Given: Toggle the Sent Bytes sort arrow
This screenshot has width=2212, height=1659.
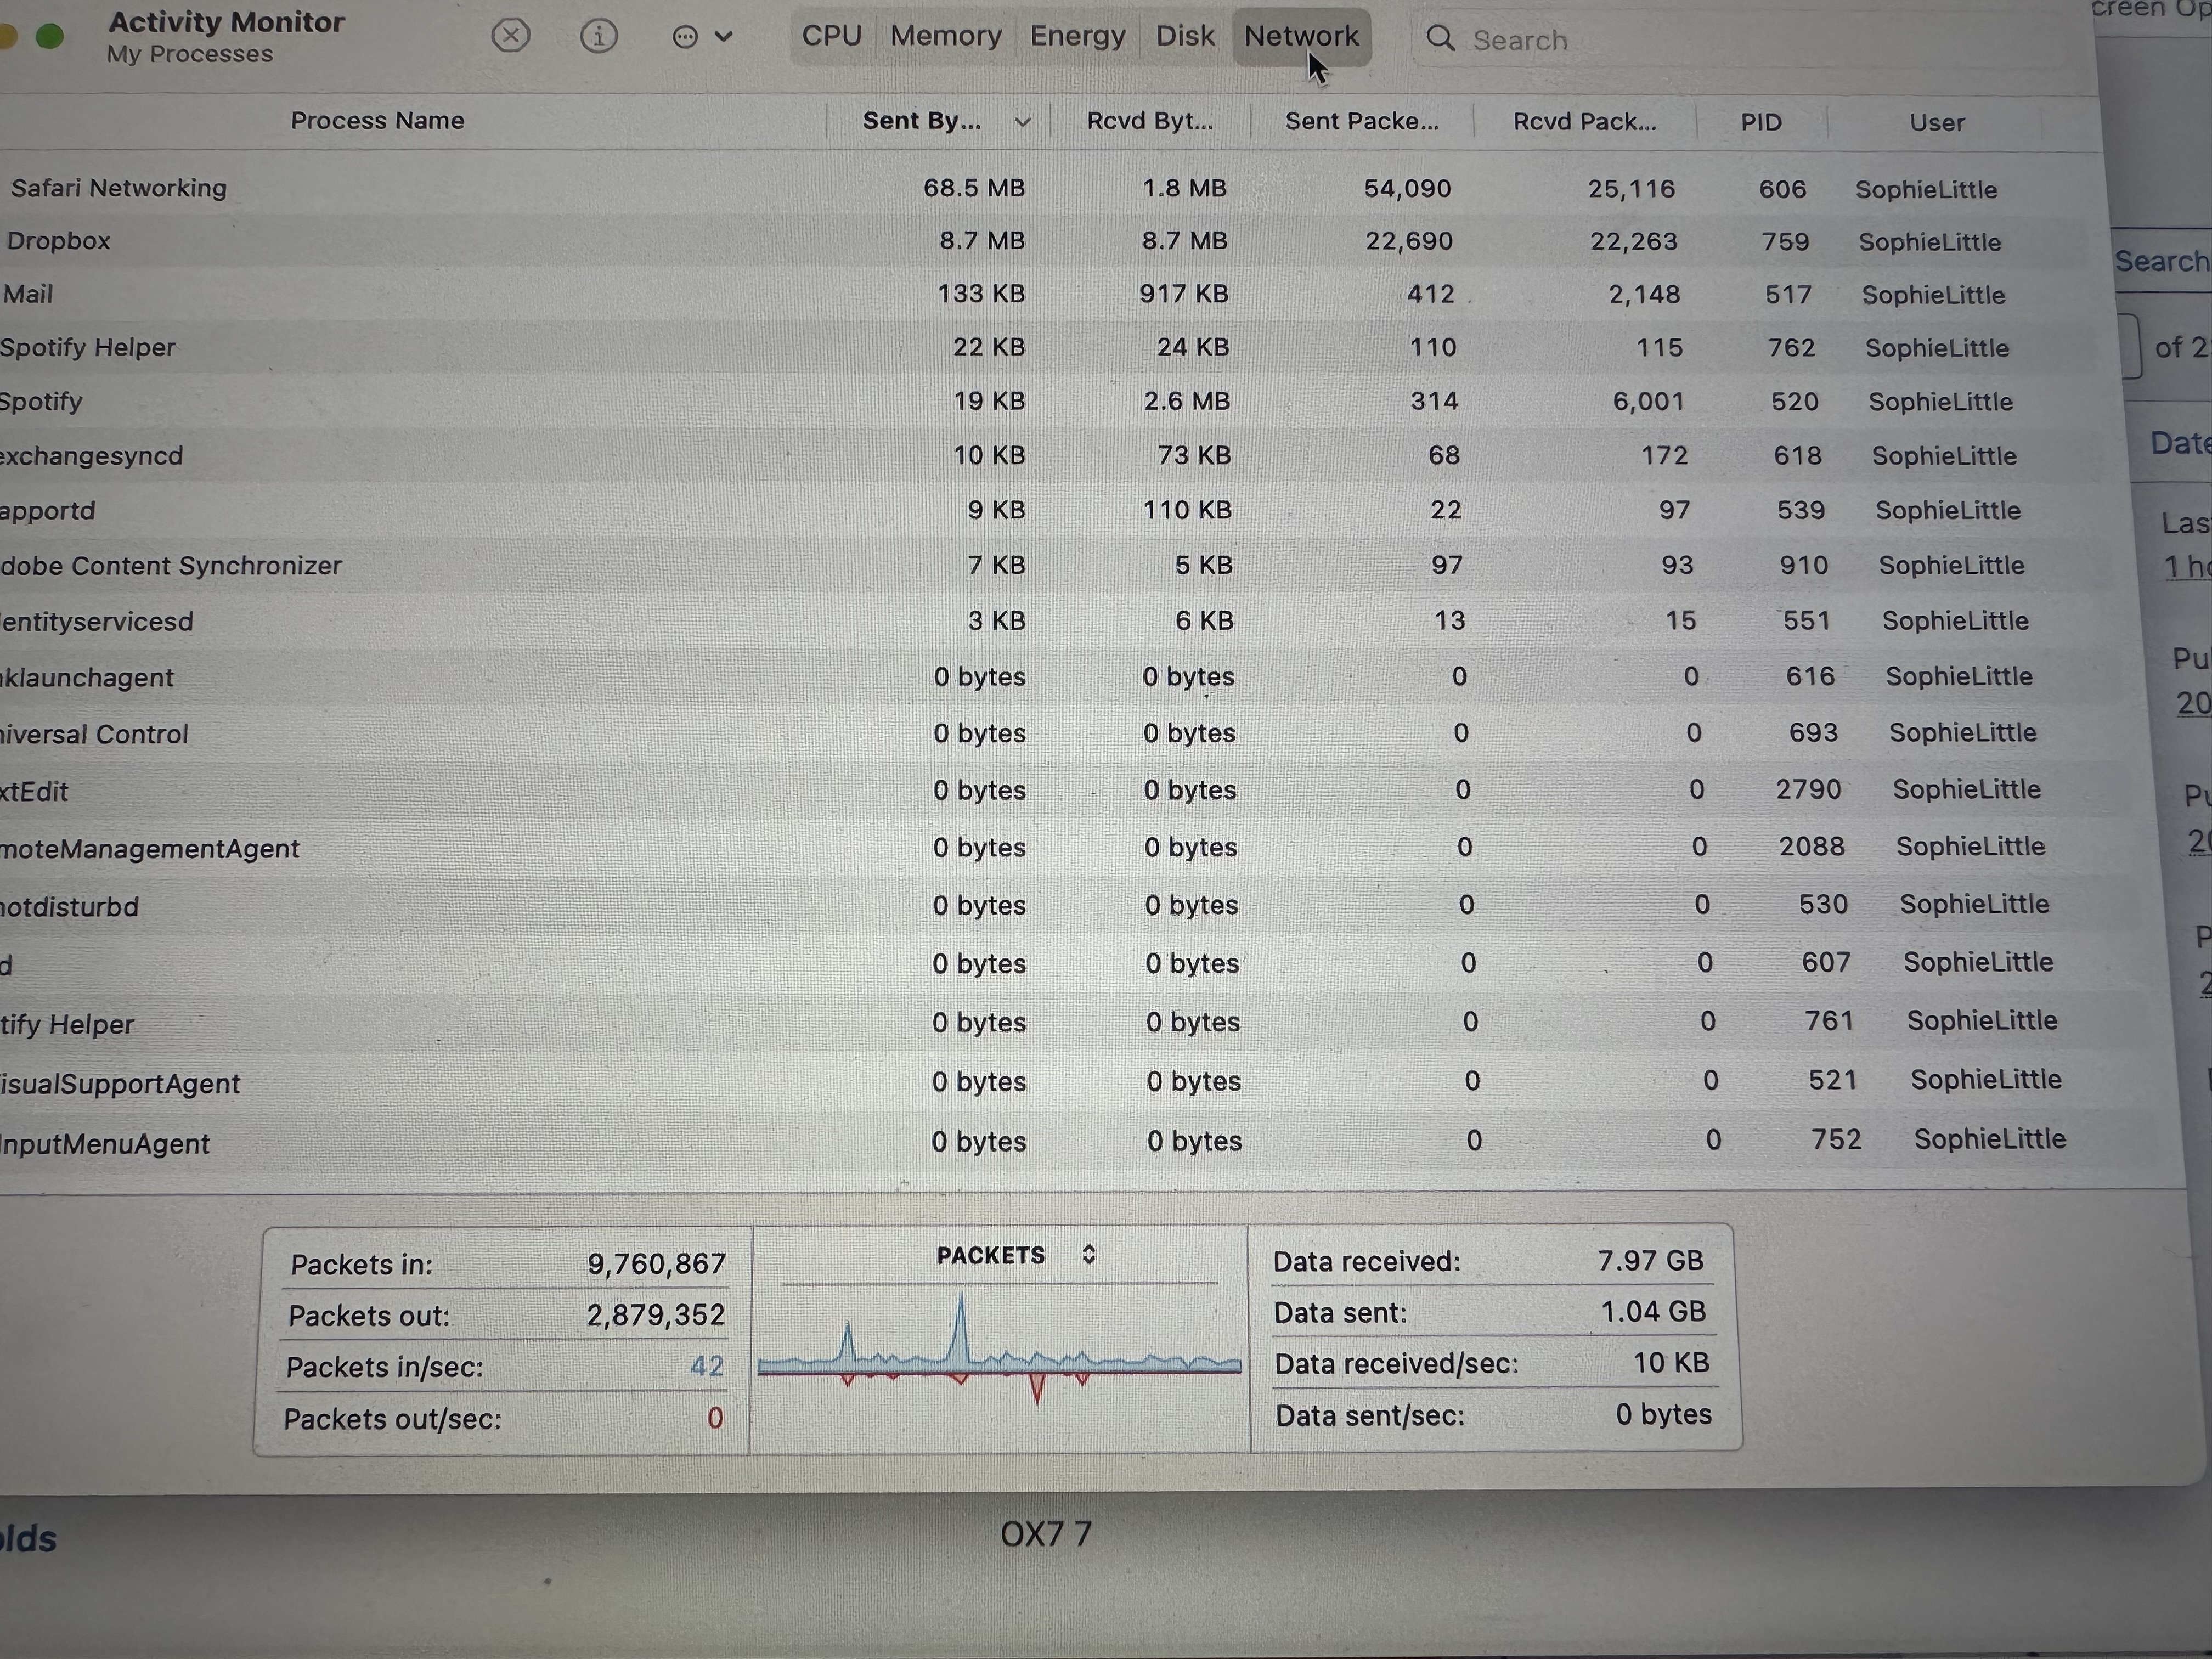Looking at the screenshot, I should pyautogui.click(x=1022, y=122).
